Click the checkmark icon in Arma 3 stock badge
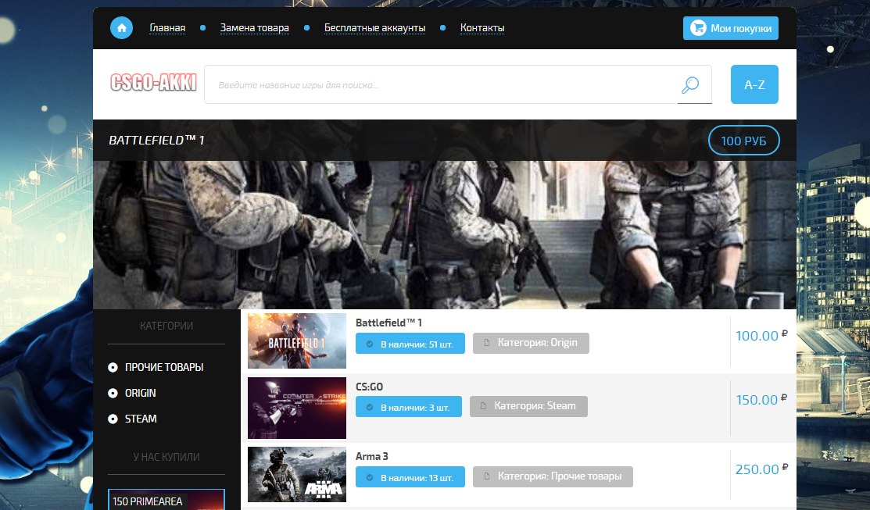 click(x=370, y=477)
